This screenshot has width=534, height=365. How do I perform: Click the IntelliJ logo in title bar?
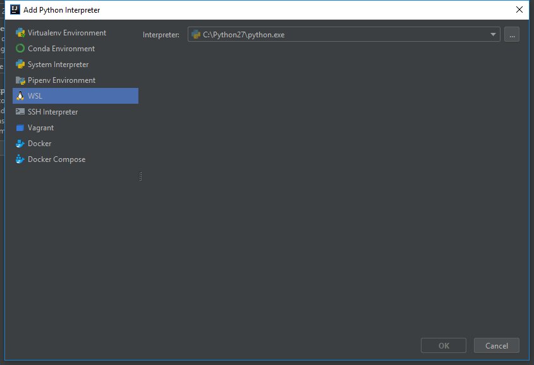pos(15,9)
